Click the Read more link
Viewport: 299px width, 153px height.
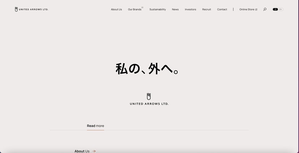[x=95, y=126]
